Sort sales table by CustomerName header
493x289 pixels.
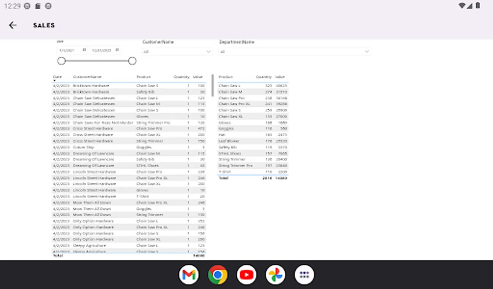(87, 77)
